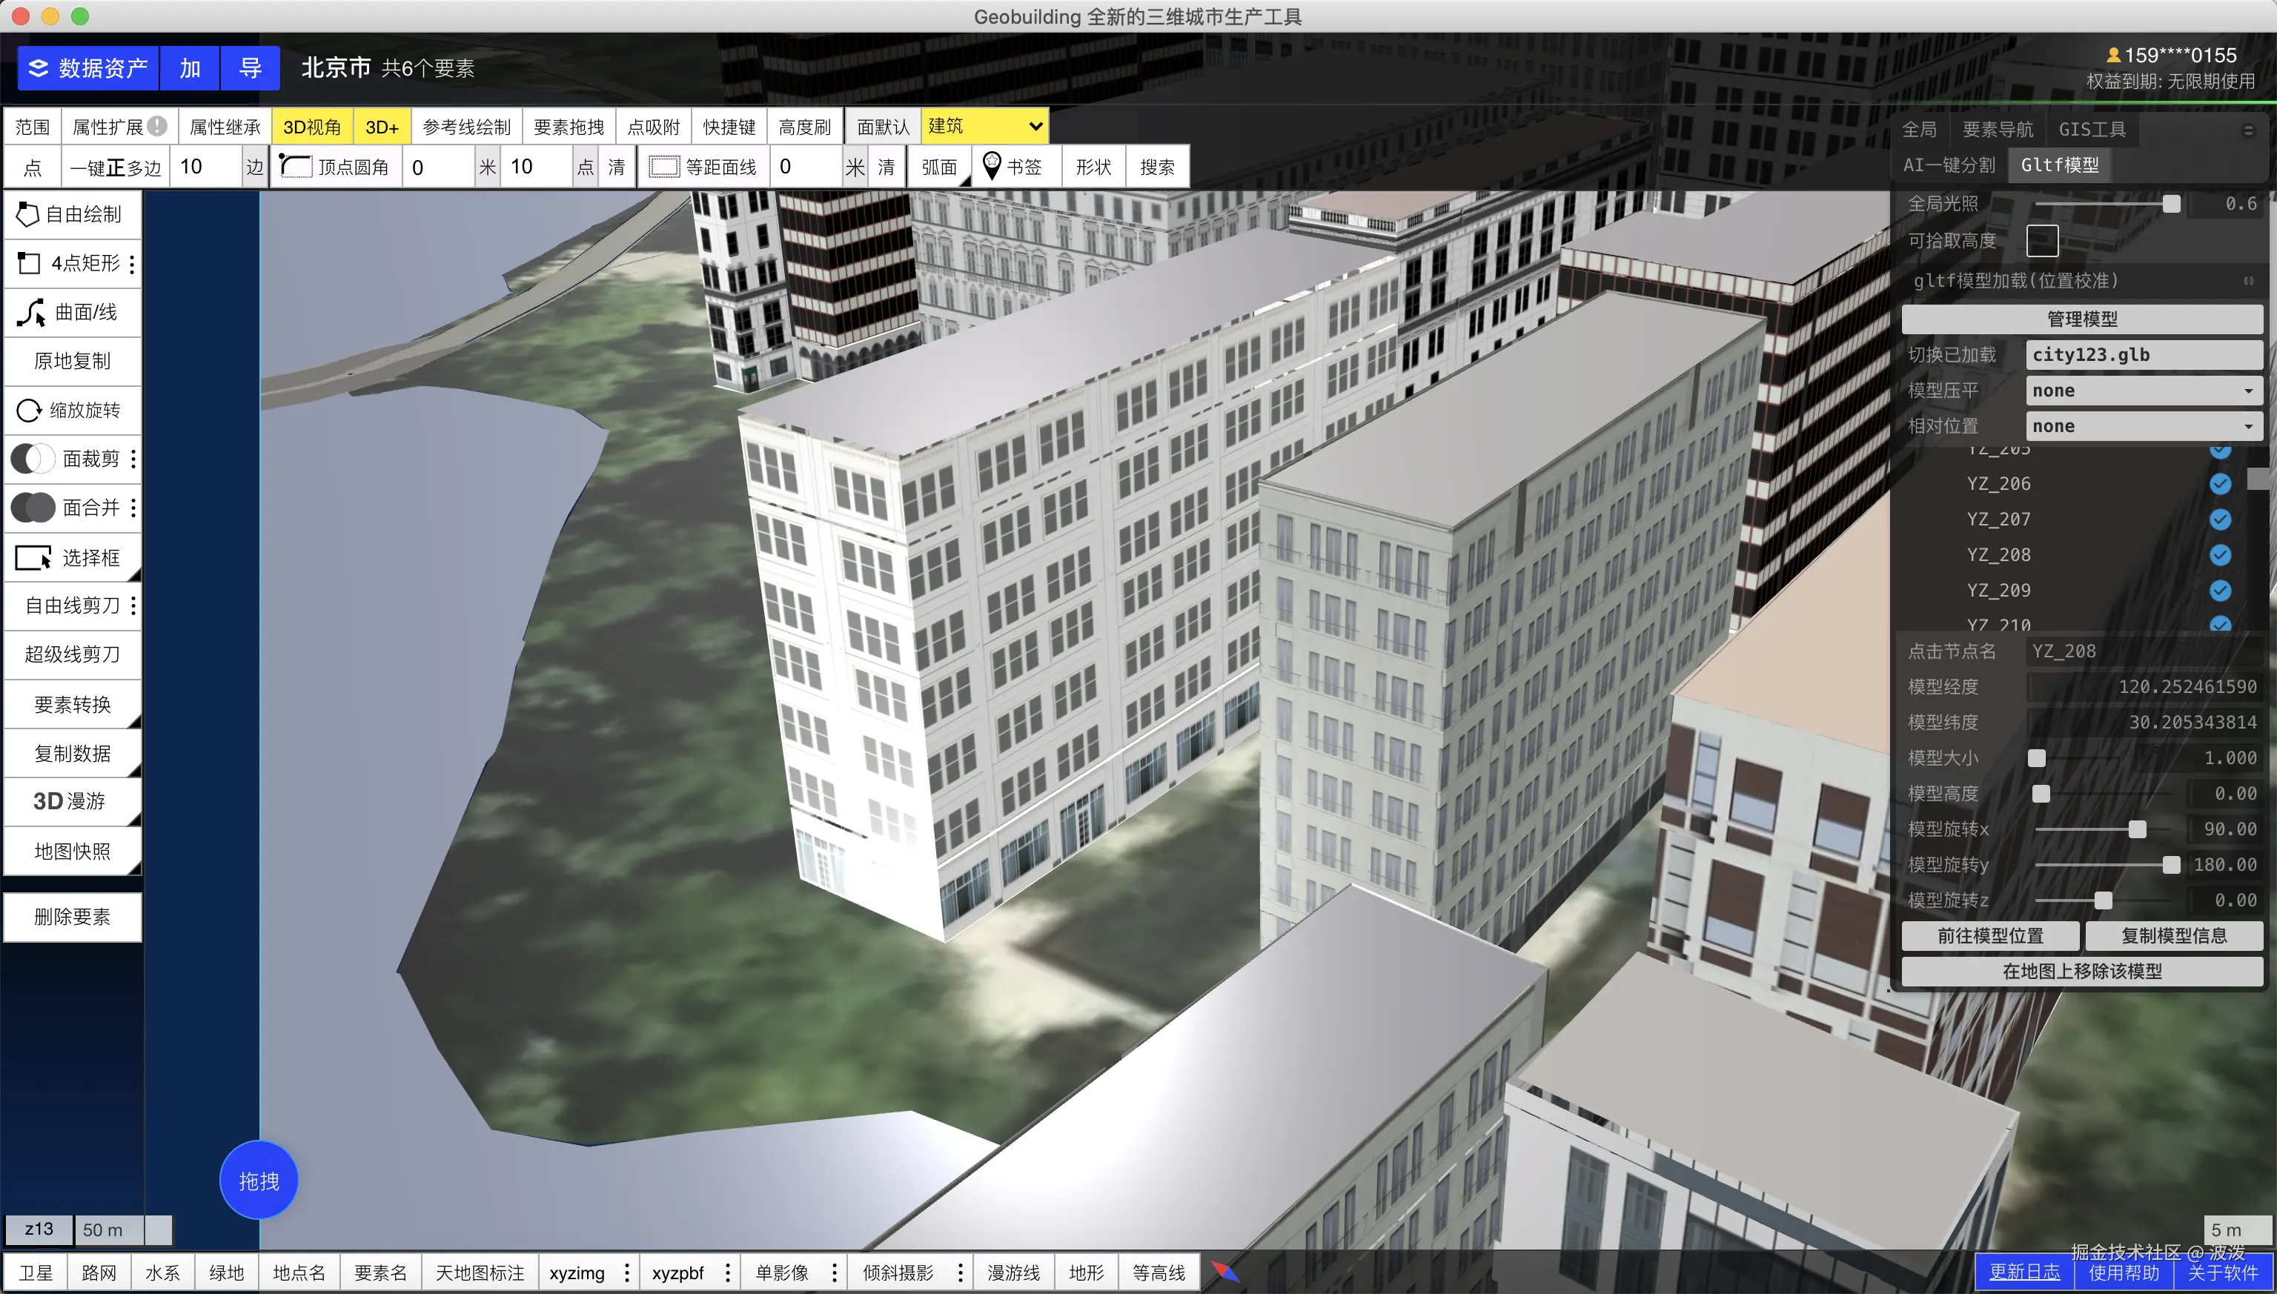Viewport: 2277px width, 1294px height.
Task: Expand the model flatten dropdown
Action: coord(2143,390)
